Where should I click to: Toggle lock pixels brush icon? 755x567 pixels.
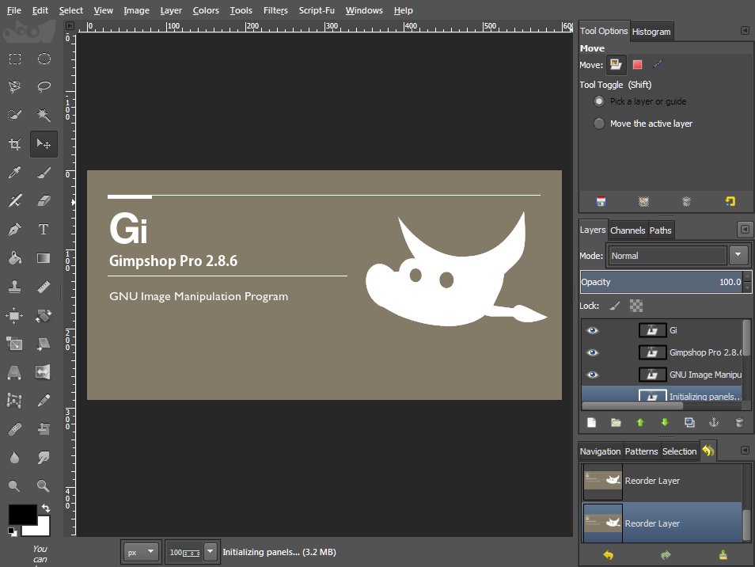(x=614, y=306)
